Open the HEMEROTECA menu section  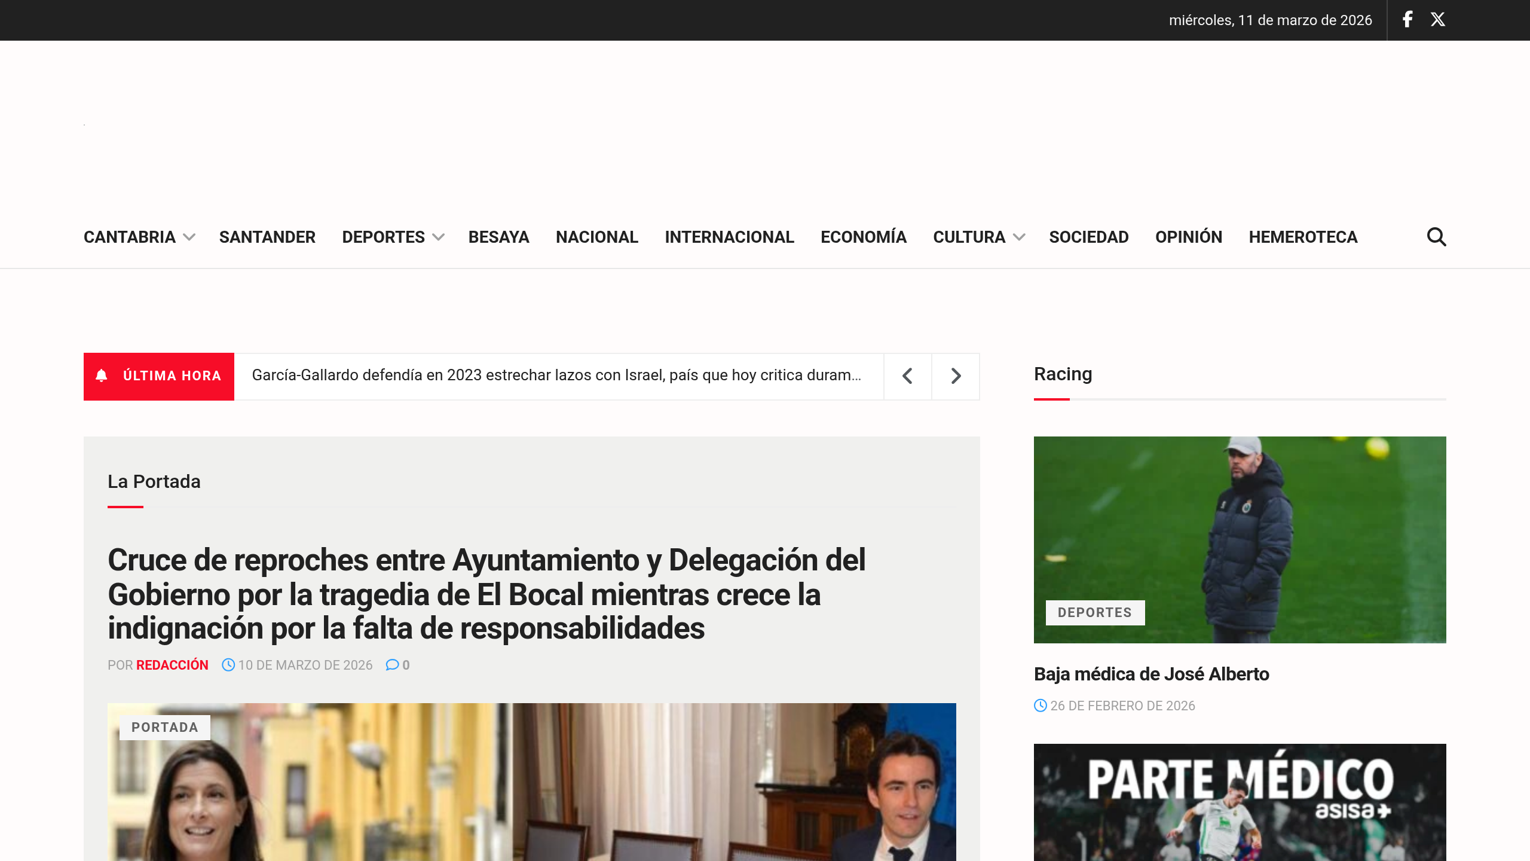[x=1302, y=237]
